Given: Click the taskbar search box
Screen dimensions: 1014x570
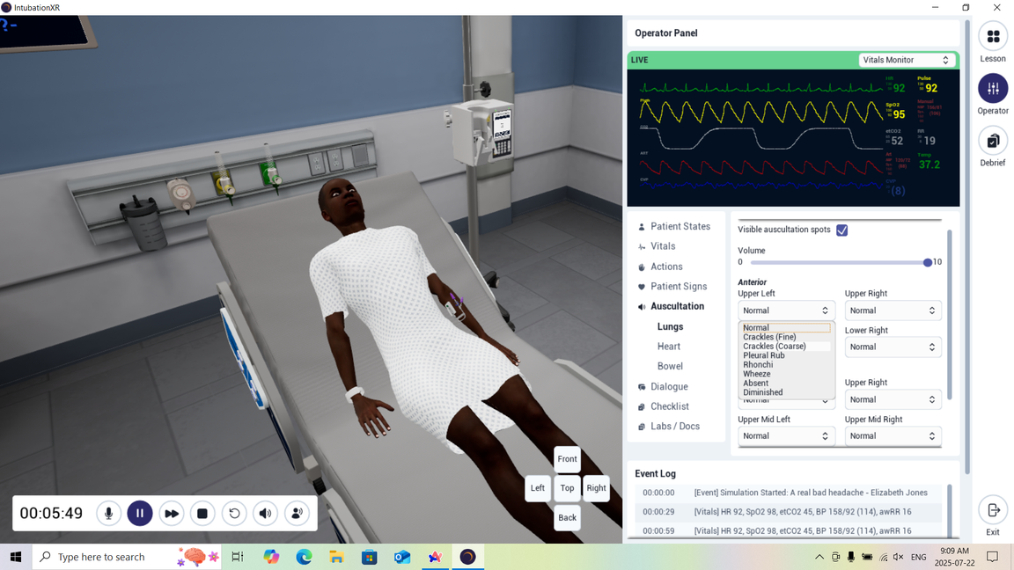Looking at the screenshot, I should 126,557.
